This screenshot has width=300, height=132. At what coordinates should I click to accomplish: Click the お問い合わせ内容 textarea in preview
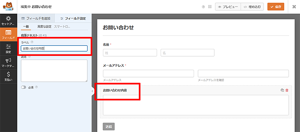pyautogui.click(x=196, y=105)
